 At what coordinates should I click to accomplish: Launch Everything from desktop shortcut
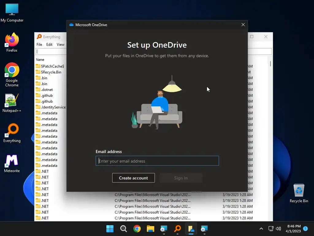pos(12,133)
